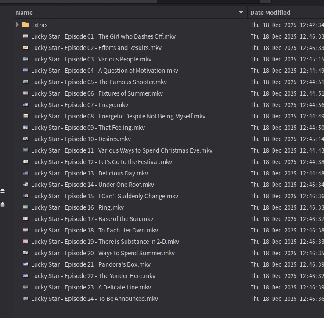Click the Episode 24 To Be Announced icon
Image resolution: width=324 pixels, height=318 pixels.
(x=25, y=299)
